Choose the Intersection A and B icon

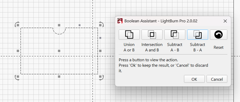coord(152,35)
